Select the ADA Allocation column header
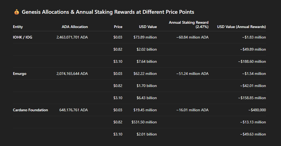Screen dimensions: 281x146 (x=75, y=27)
